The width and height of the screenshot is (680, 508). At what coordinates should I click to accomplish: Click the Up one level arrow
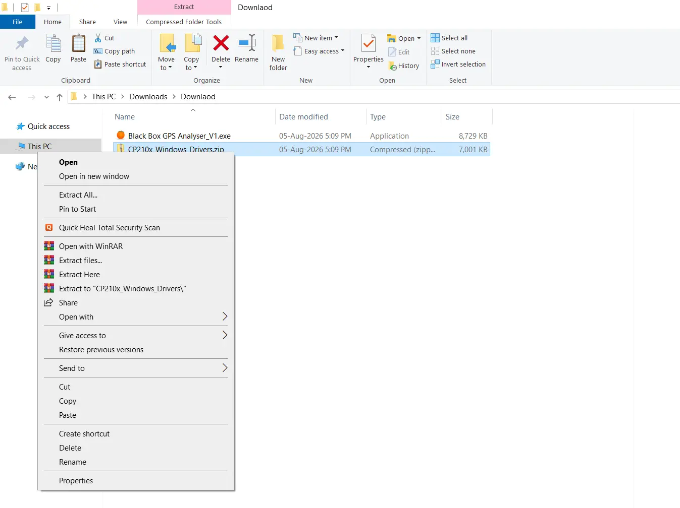pyautogui.click(x=60, y=97)
